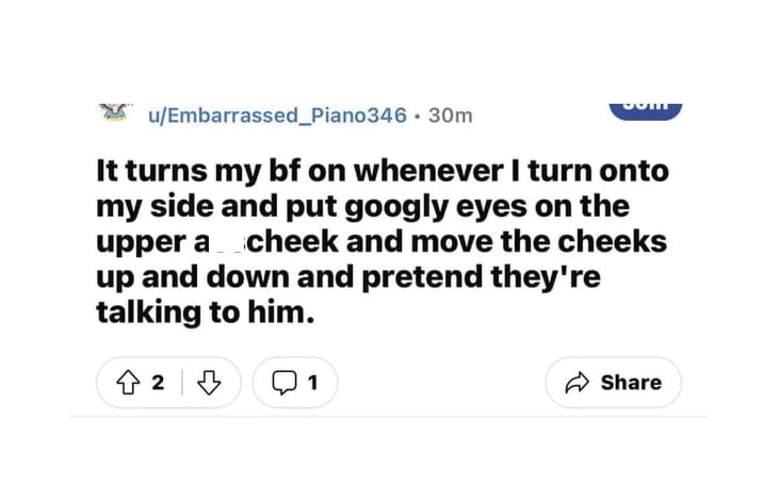This screenshot has width=780, height=478.
Task: Click the horizontal divider line below the post
Action: [x=389, y=417]
